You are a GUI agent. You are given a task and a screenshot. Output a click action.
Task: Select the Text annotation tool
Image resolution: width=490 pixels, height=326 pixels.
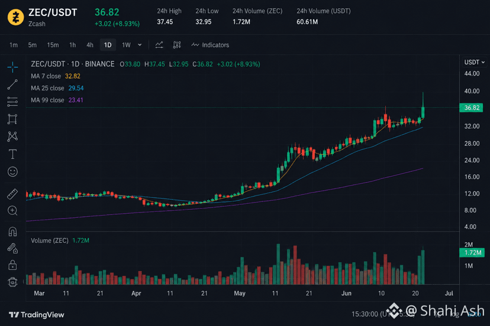12,154
